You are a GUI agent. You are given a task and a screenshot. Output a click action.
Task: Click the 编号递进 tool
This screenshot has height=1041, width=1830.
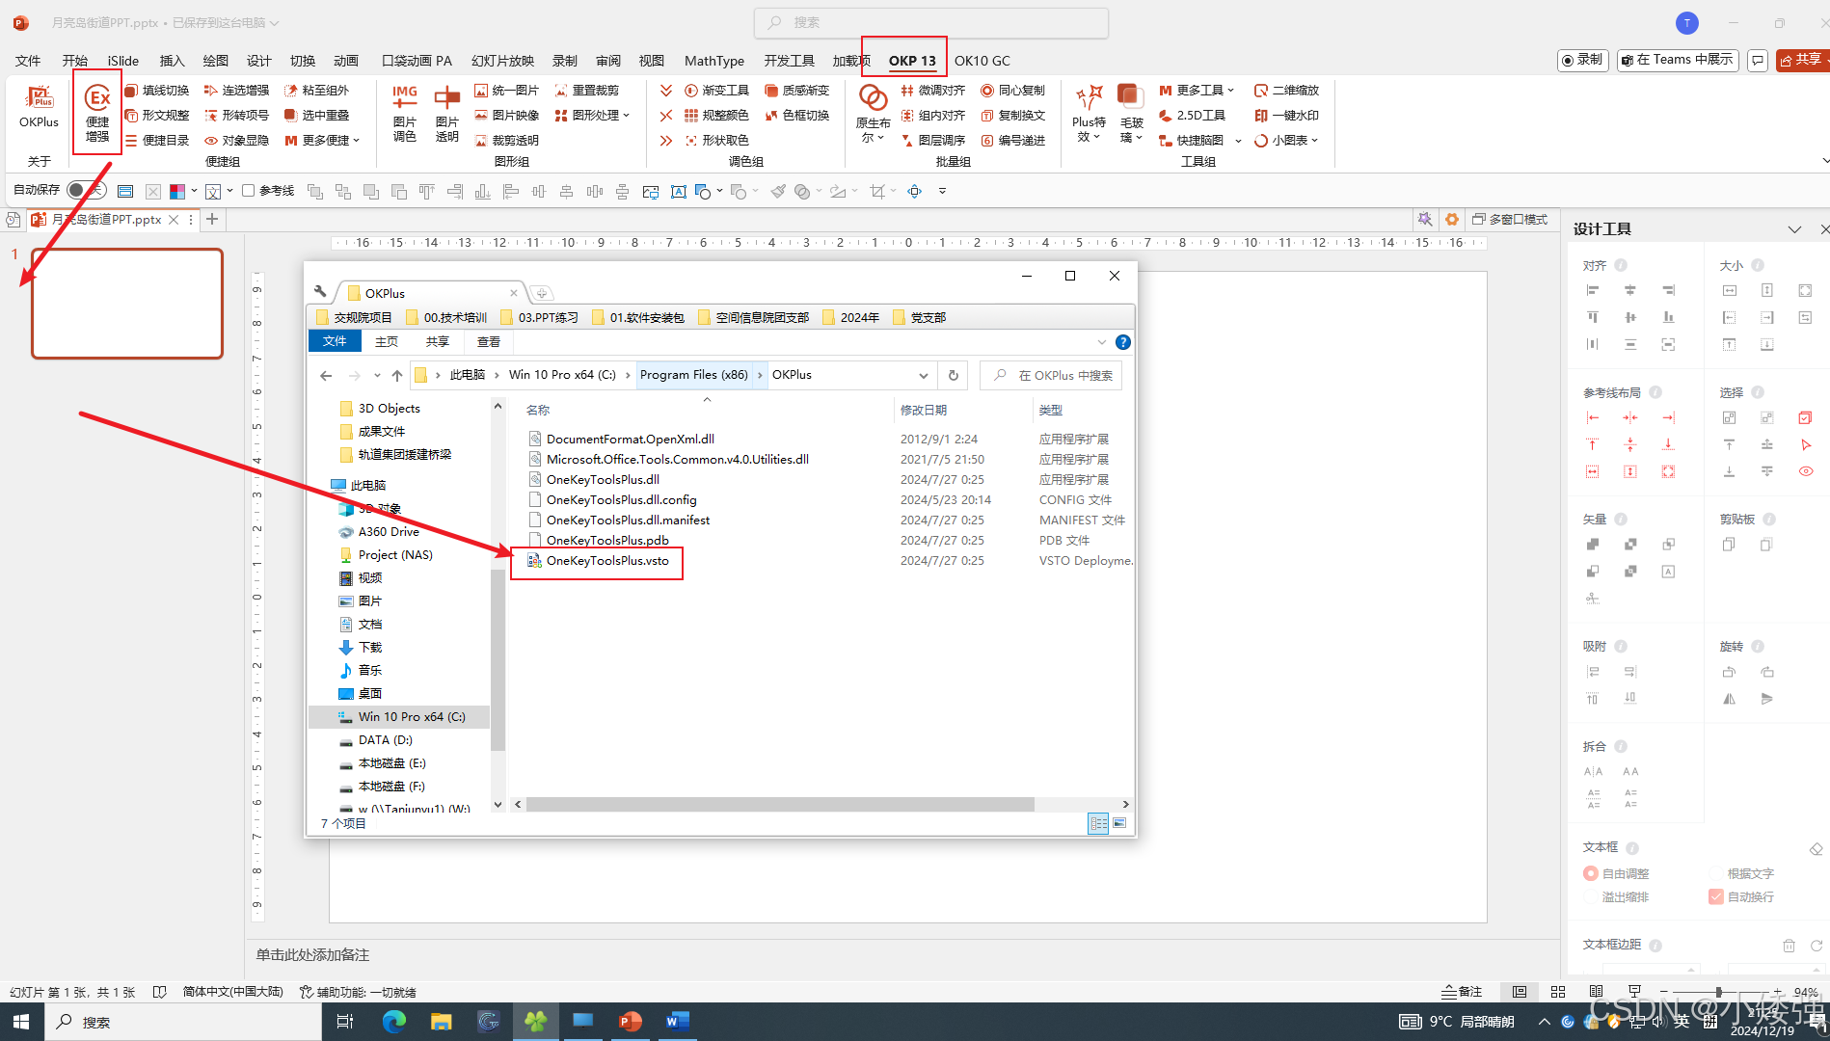point(1012,141)
